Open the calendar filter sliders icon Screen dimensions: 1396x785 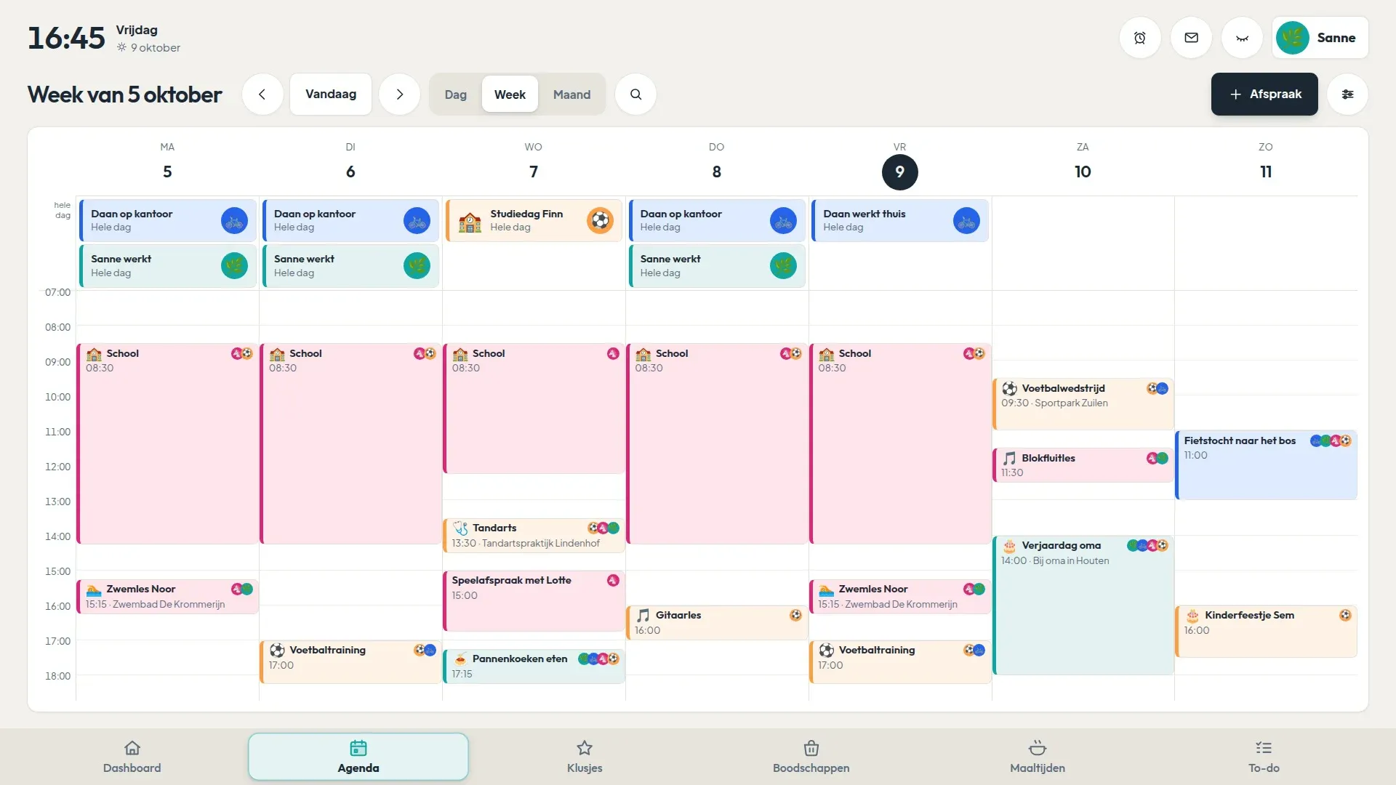coord(1347,94)
